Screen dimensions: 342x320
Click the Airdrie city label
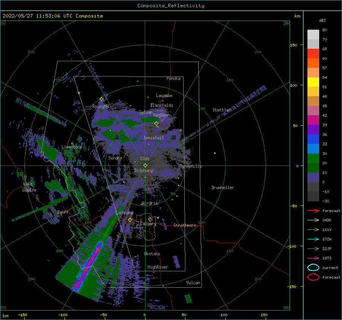click(x=150, y=203)
